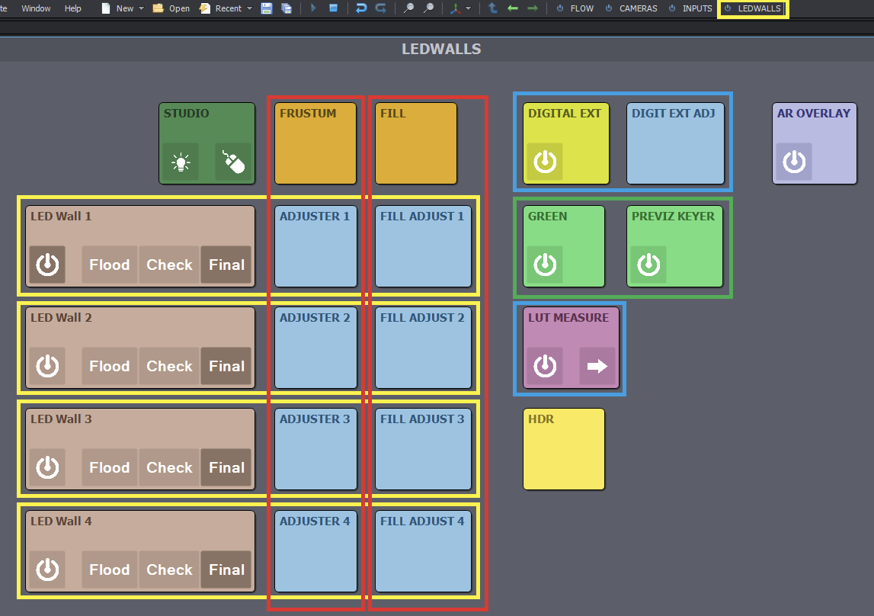
Task: Click the Undo arrow in the toolbar
Action: coord(361,8)
